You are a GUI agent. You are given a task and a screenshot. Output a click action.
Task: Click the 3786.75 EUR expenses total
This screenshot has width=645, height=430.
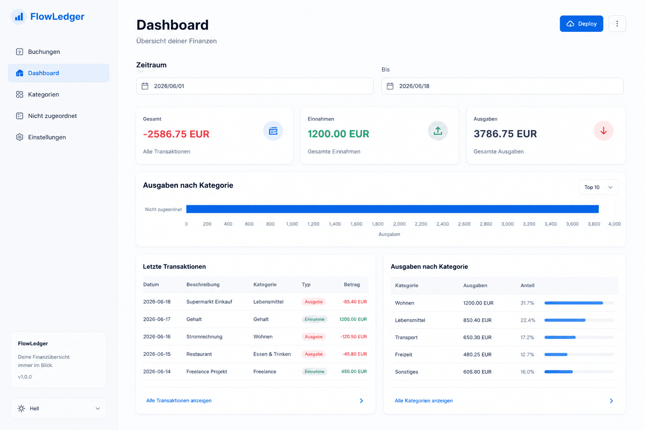click(505, 134)
